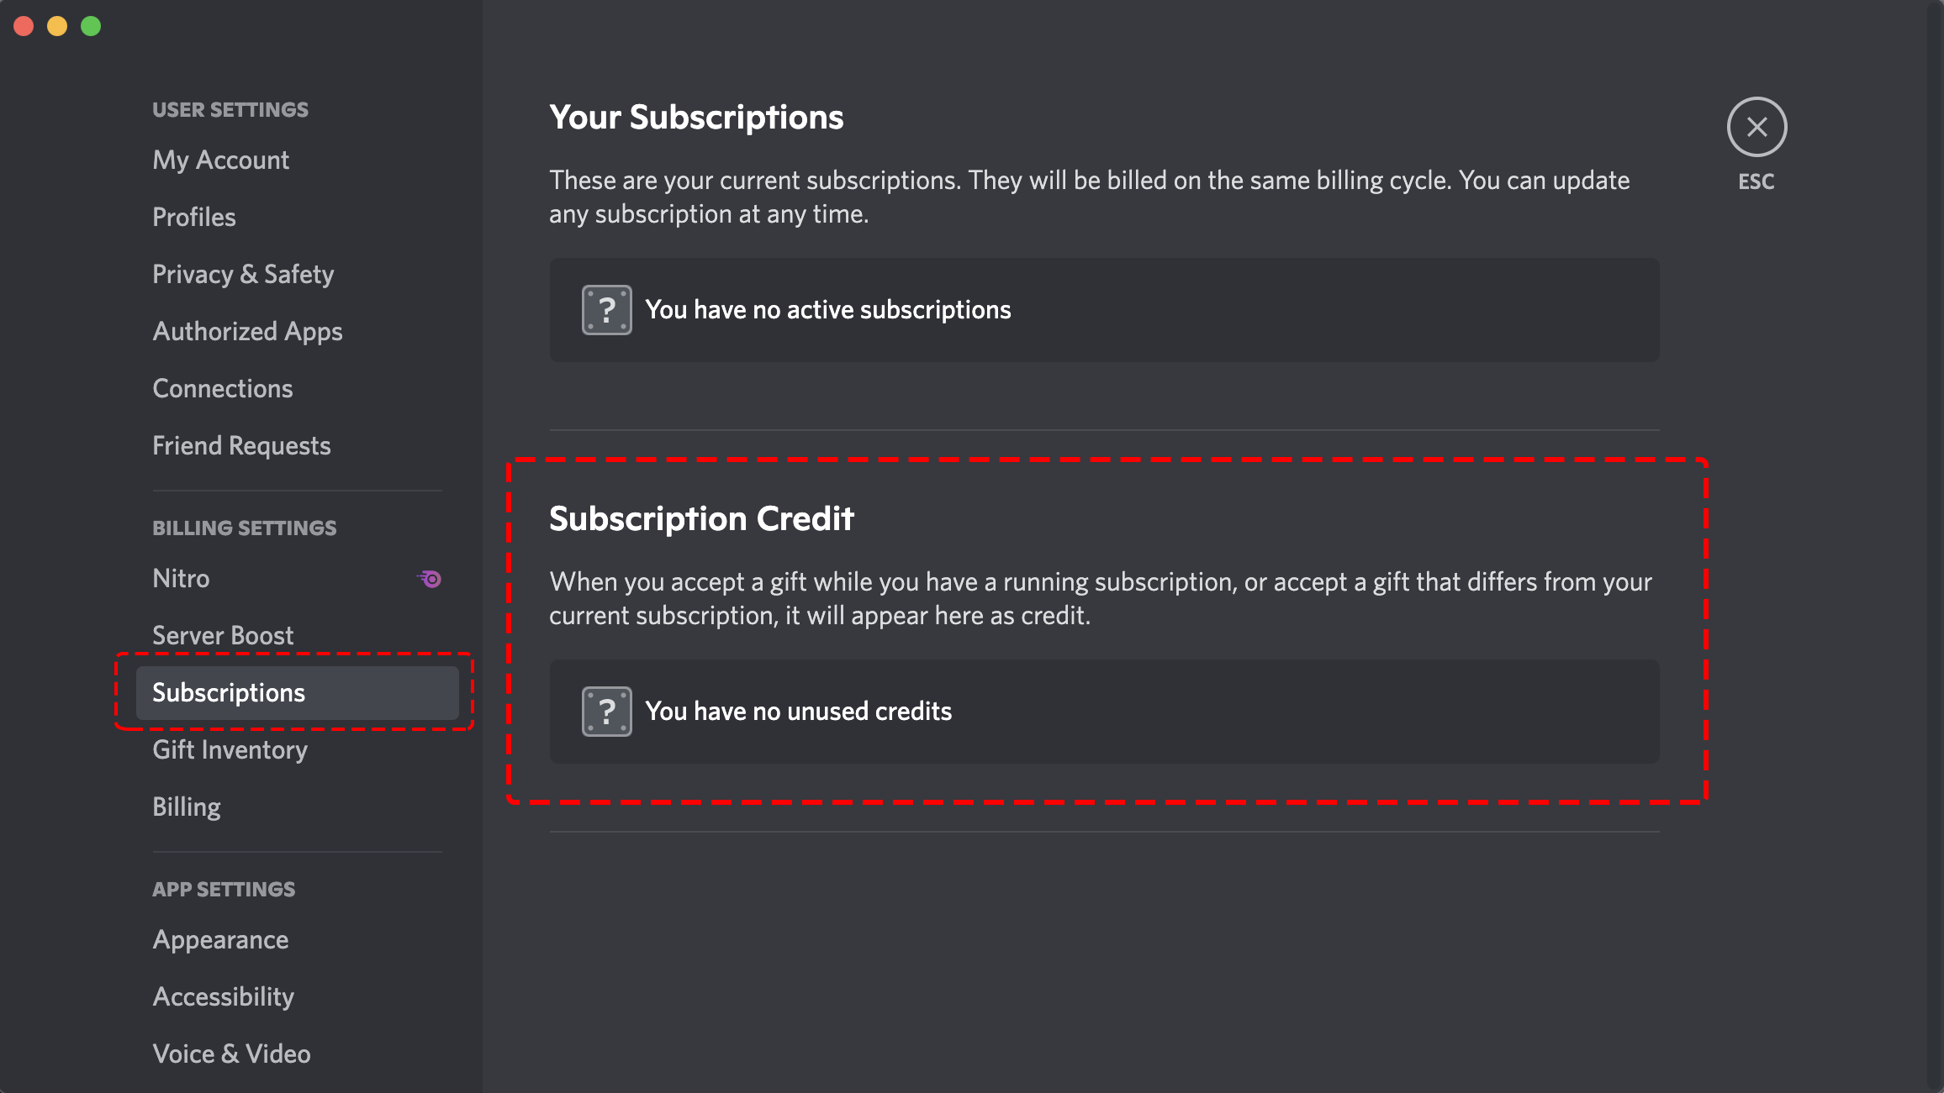
Task: Click the yellow minimize traffic light
Action: tap(56, 26)
